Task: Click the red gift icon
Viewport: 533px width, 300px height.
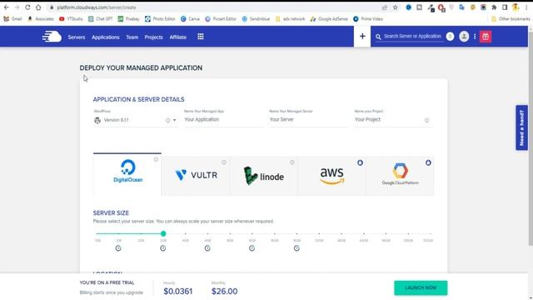Action: point(486,37)
